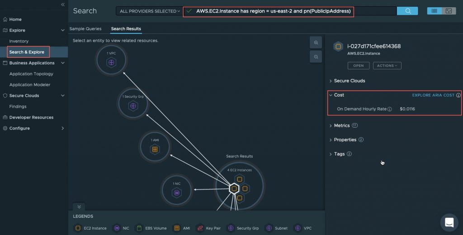Click the OPEN button

click(359, 66)
